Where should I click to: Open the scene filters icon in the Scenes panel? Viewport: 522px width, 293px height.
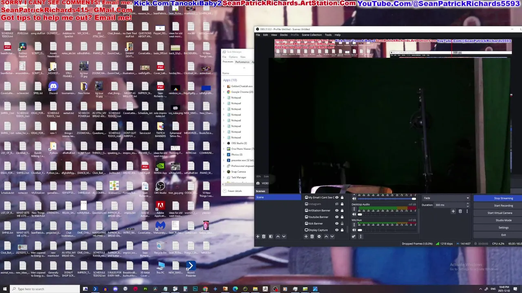pyautogui.click(x=270, y=236)
